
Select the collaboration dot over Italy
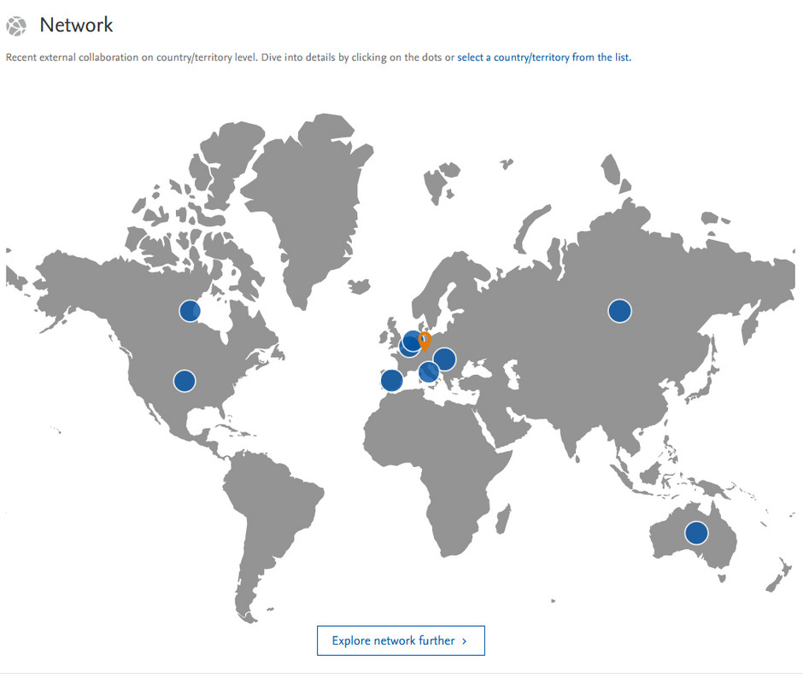point(429,372)
